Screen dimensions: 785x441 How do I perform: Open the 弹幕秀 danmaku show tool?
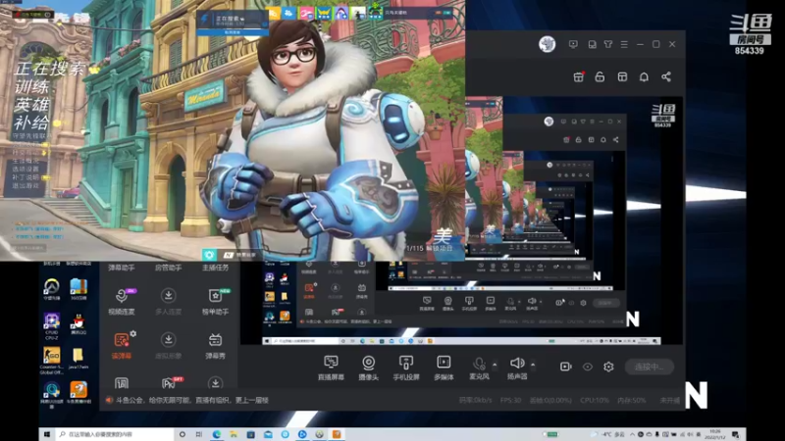tap(215, 346)
